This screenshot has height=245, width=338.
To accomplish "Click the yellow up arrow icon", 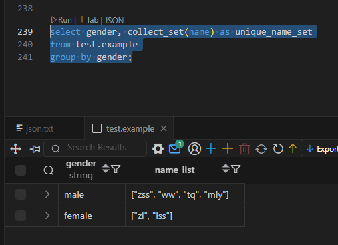I will tap(293, 148).
